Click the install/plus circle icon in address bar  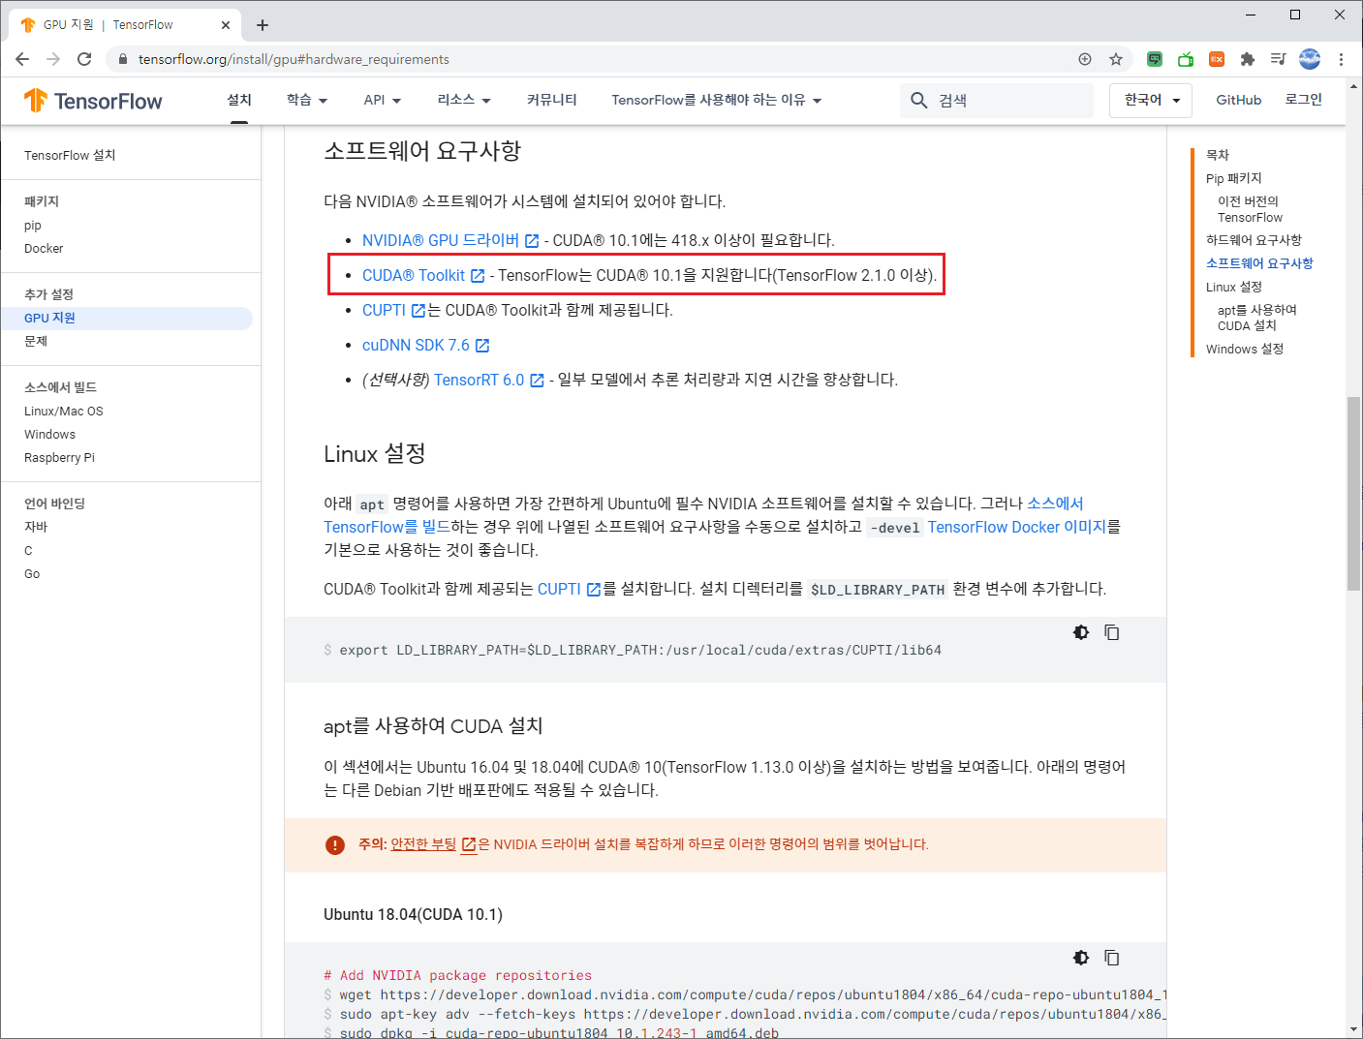click(x=1085, y=59)
